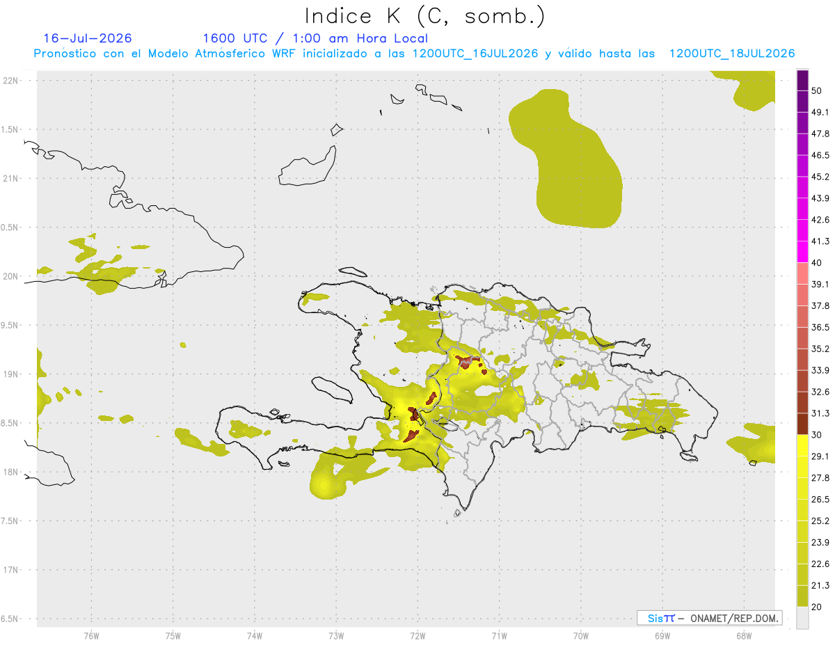Click the colorbar value '25.2'
The height and width of the screenshot is (645, 835).
tap(820, 520)
